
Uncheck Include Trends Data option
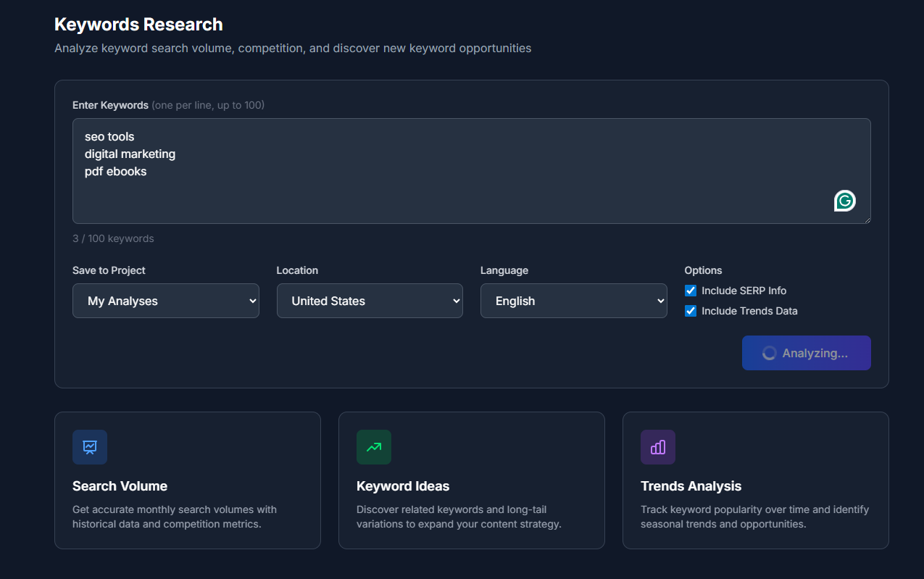tap(690, 310)
